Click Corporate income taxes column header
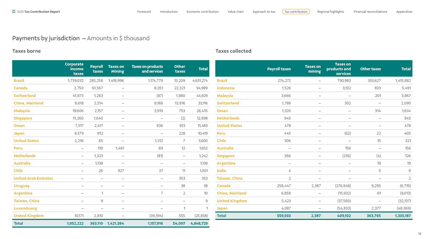 74,69
